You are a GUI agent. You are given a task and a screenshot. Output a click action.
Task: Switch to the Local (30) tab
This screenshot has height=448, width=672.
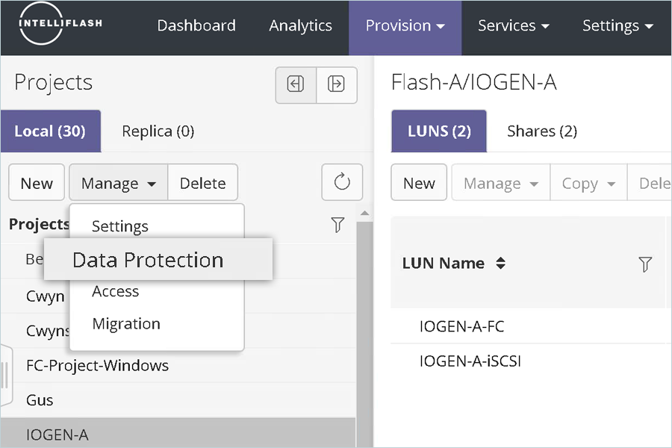point(51,131)
